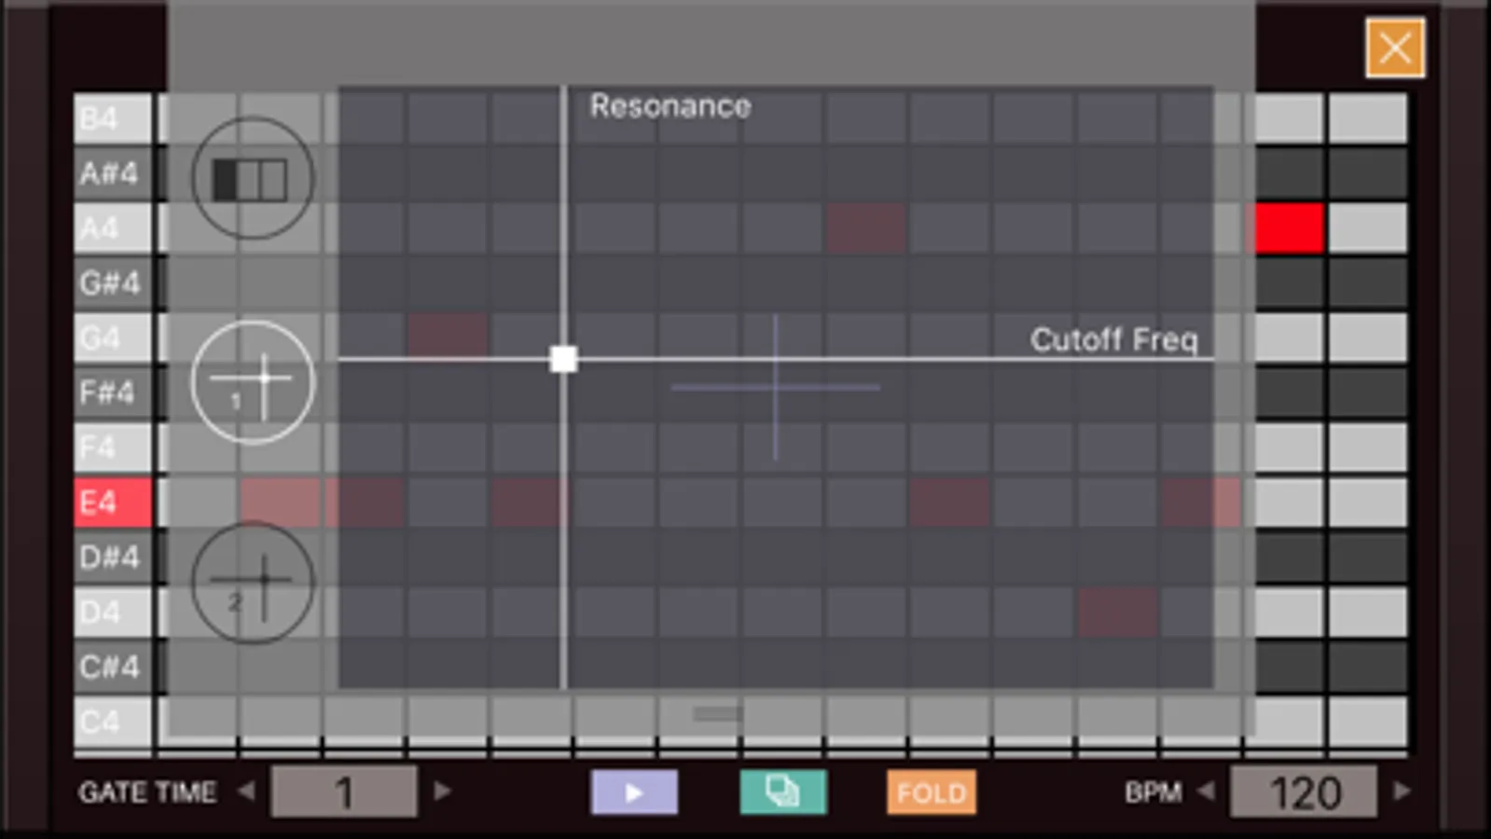
Task: Select the highlighted E4 piano key
Action: click(112, 502)
